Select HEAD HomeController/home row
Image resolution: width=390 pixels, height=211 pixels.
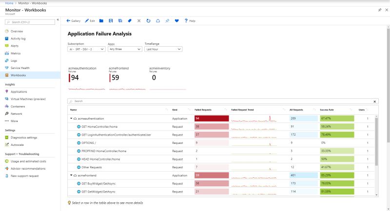221,159
